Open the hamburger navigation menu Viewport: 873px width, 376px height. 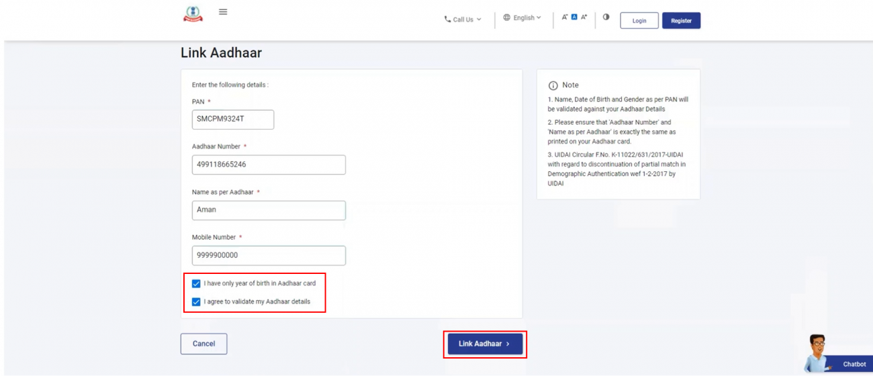[223, 12]
